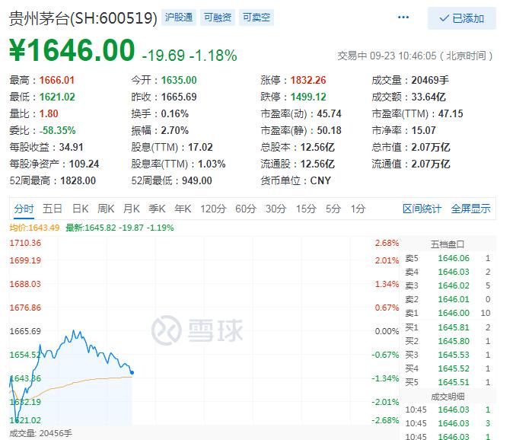The width and height of the screenshot is (516, 440).
Task: Click the trading time 09-23 10:46:05 text
Action: tap(403, 56)
